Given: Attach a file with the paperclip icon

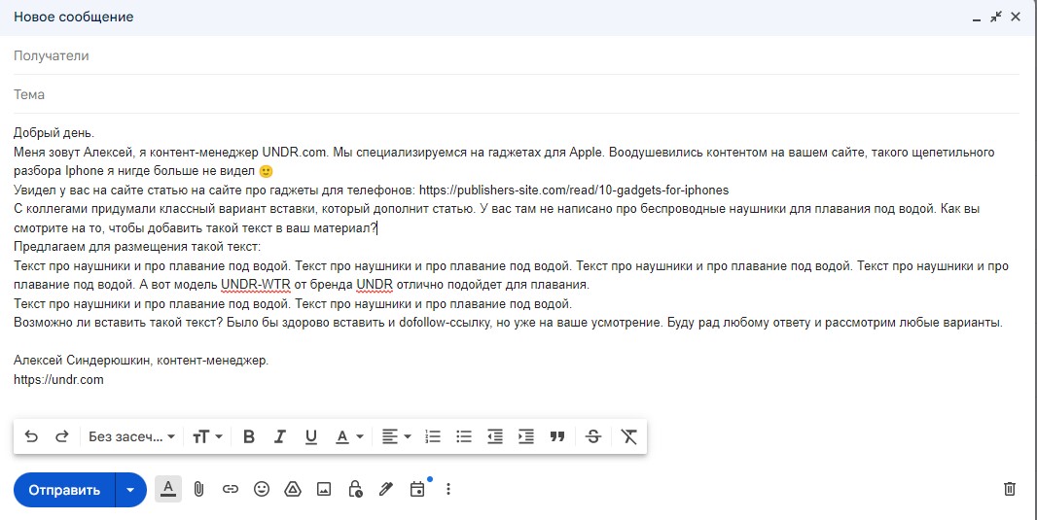Looking at the screenshot, I should [198, 489].
